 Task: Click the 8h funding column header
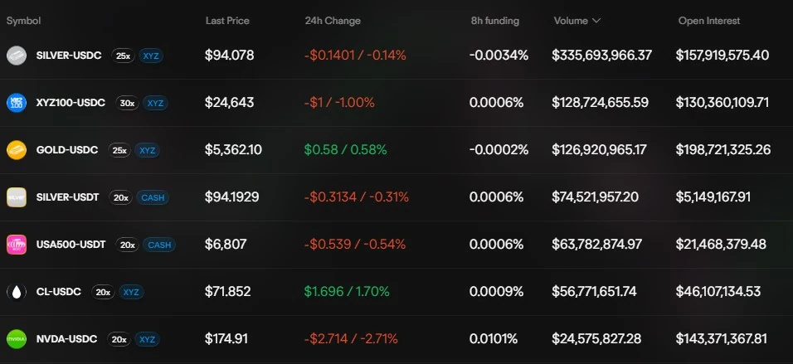(494, 21)
